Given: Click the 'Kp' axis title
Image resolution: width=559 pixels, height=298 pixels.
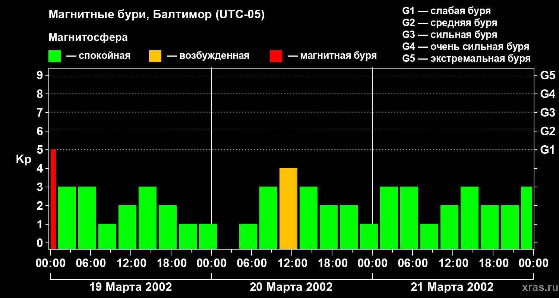Looking at the screenshot, I should coord(23,159).
